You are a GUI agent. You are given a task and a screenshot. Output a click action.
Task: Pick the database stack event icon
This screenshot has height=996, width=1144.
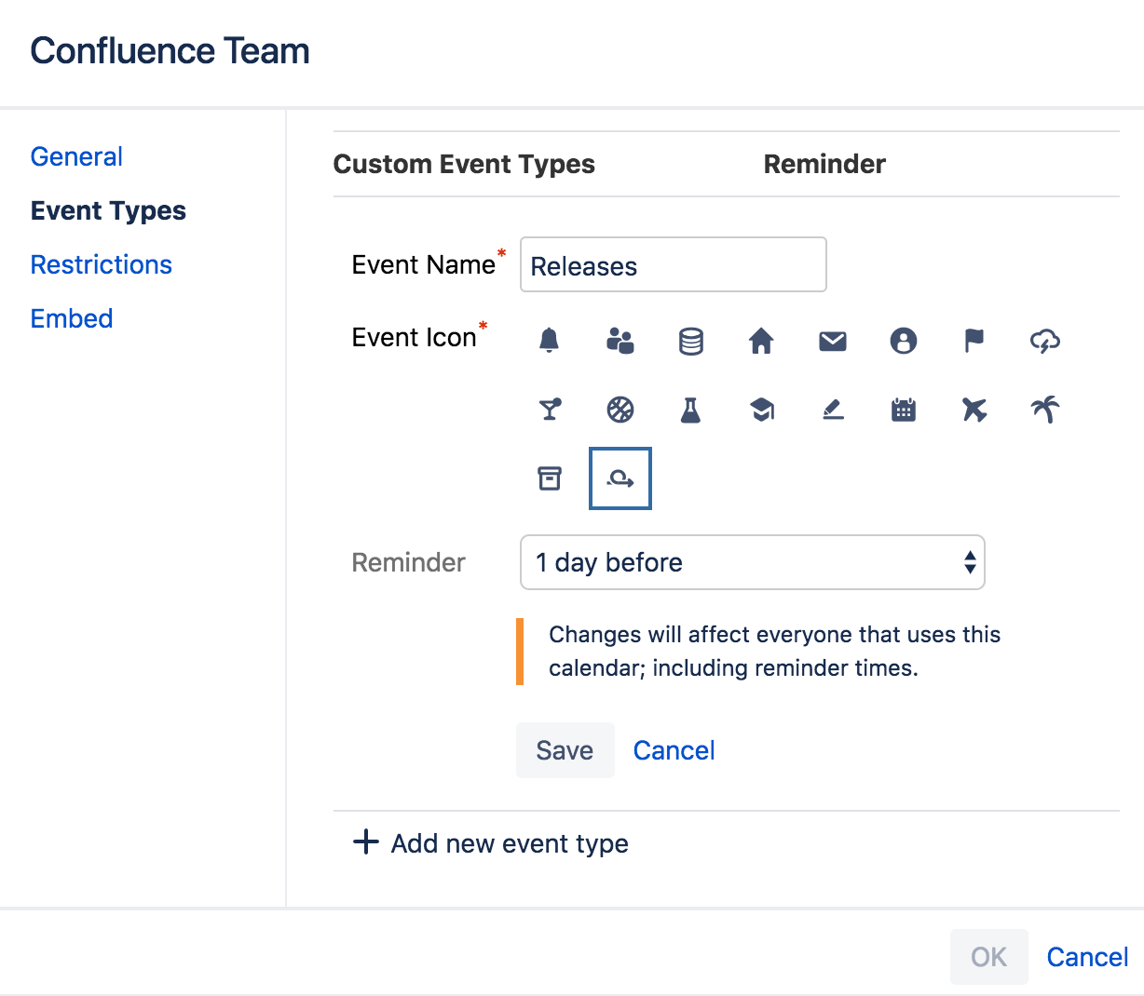[x=690, y=342]
